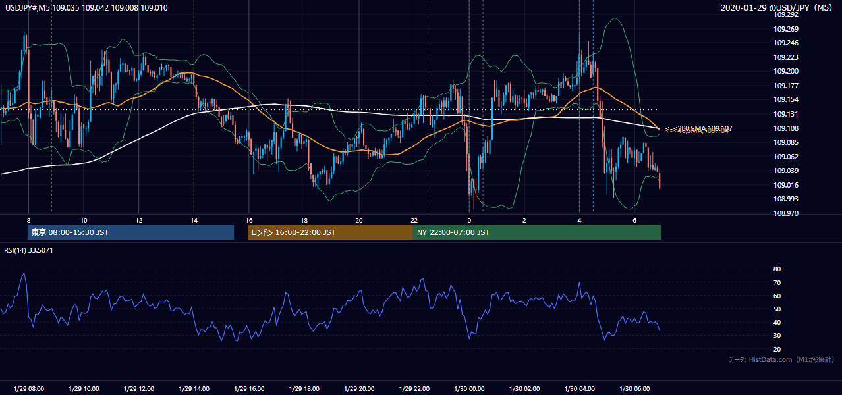Click RSI axis level 20

point(777,349)
